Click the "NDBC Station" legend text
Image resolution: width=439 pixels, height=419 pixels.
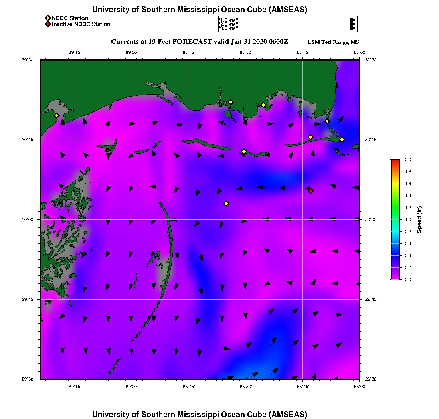[70, 18]
